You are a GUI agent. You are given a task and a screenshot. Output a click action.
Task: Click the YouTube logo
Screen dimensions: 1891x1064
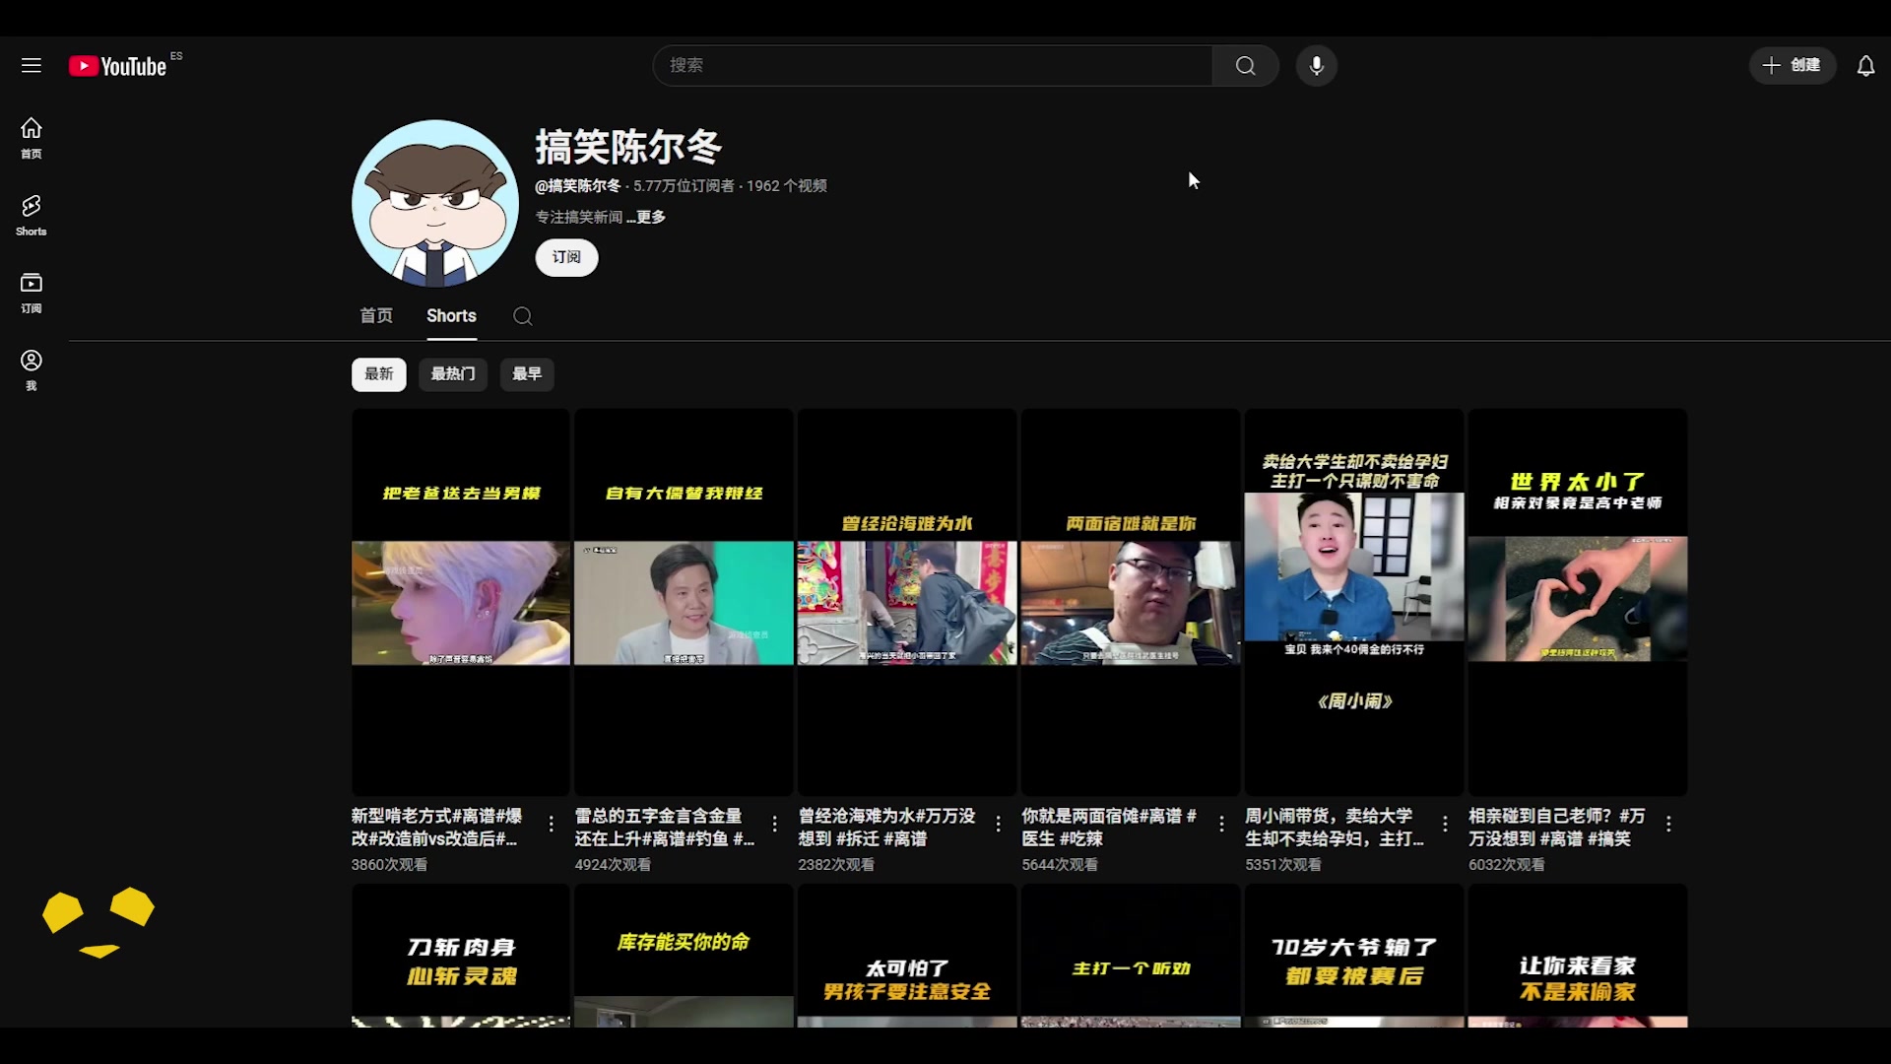118,66
